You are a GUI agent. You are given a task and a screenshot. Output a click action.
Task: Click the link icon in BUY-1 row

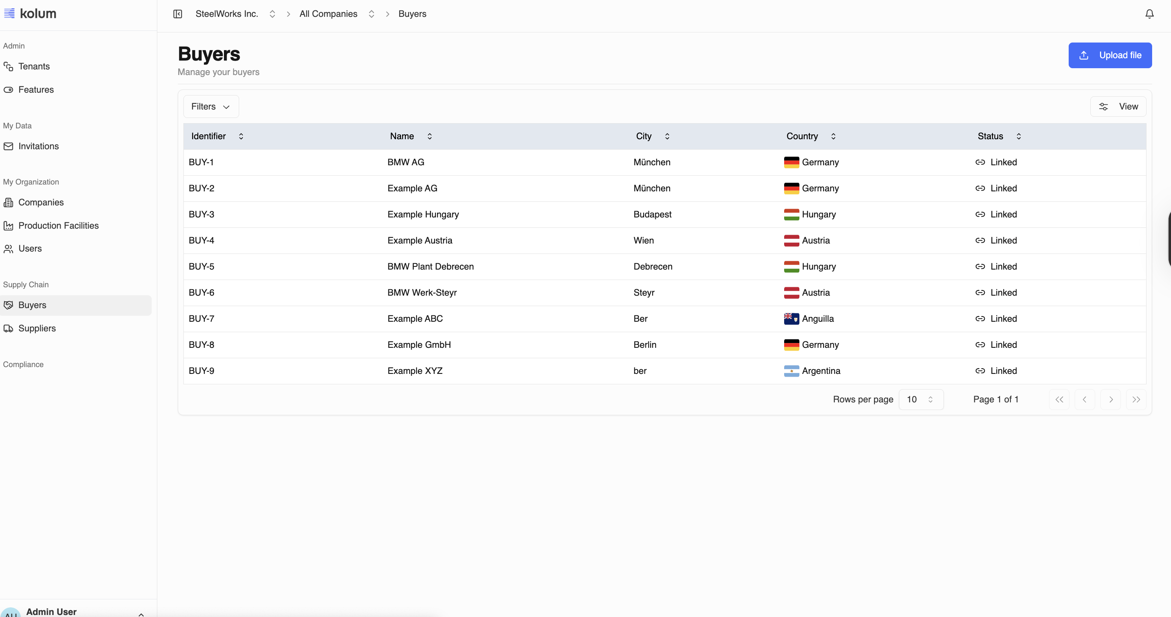point(980,162)
